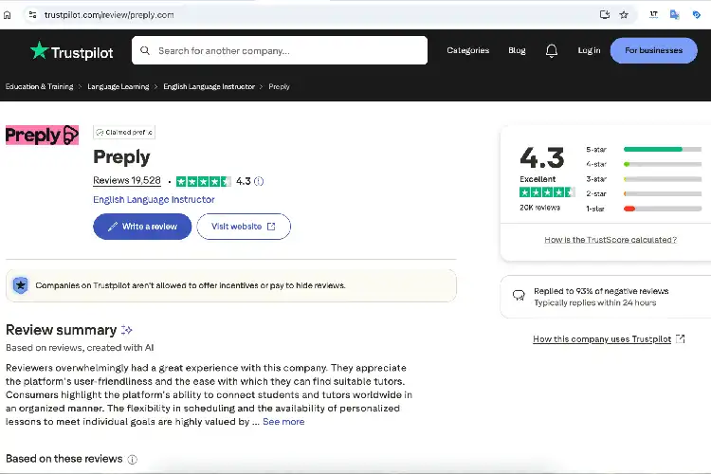
Task: Go to Education & Training breadcrumb
Action: point(39,86)
